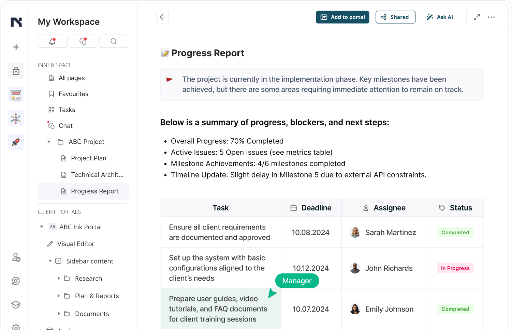512x330 pixels.
Task: Click the plus icon in left rail
Action: [x=16, y=47]
